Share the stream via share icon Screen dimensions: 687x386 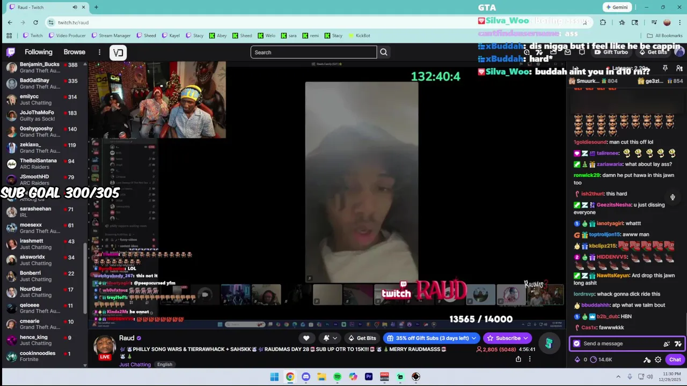pyautogui.click(x=518, y=359)
